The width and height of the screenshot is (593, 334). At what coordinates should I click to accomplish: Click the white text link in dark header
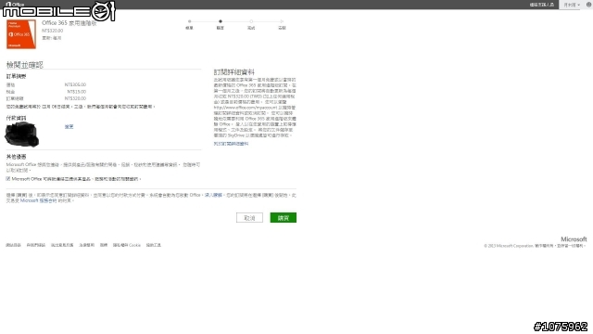pyautogui.click(x=541, y=5)
